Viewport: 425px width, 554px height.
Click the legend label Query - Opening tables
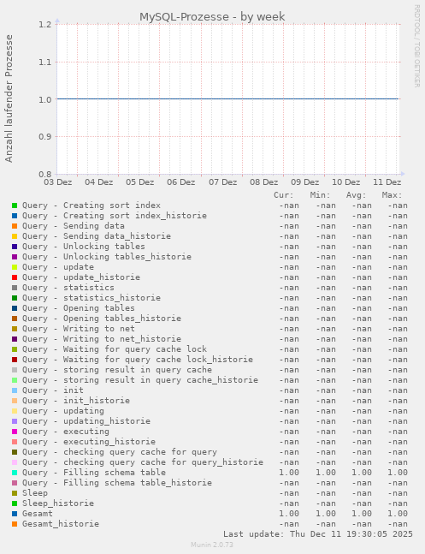coord(79,308)
